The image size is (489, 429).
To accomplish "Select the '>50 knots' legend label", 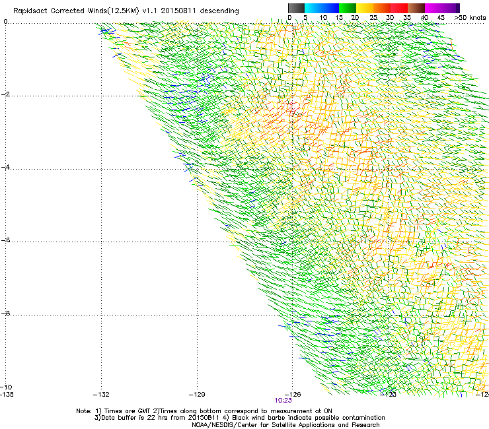I will 470,18.
